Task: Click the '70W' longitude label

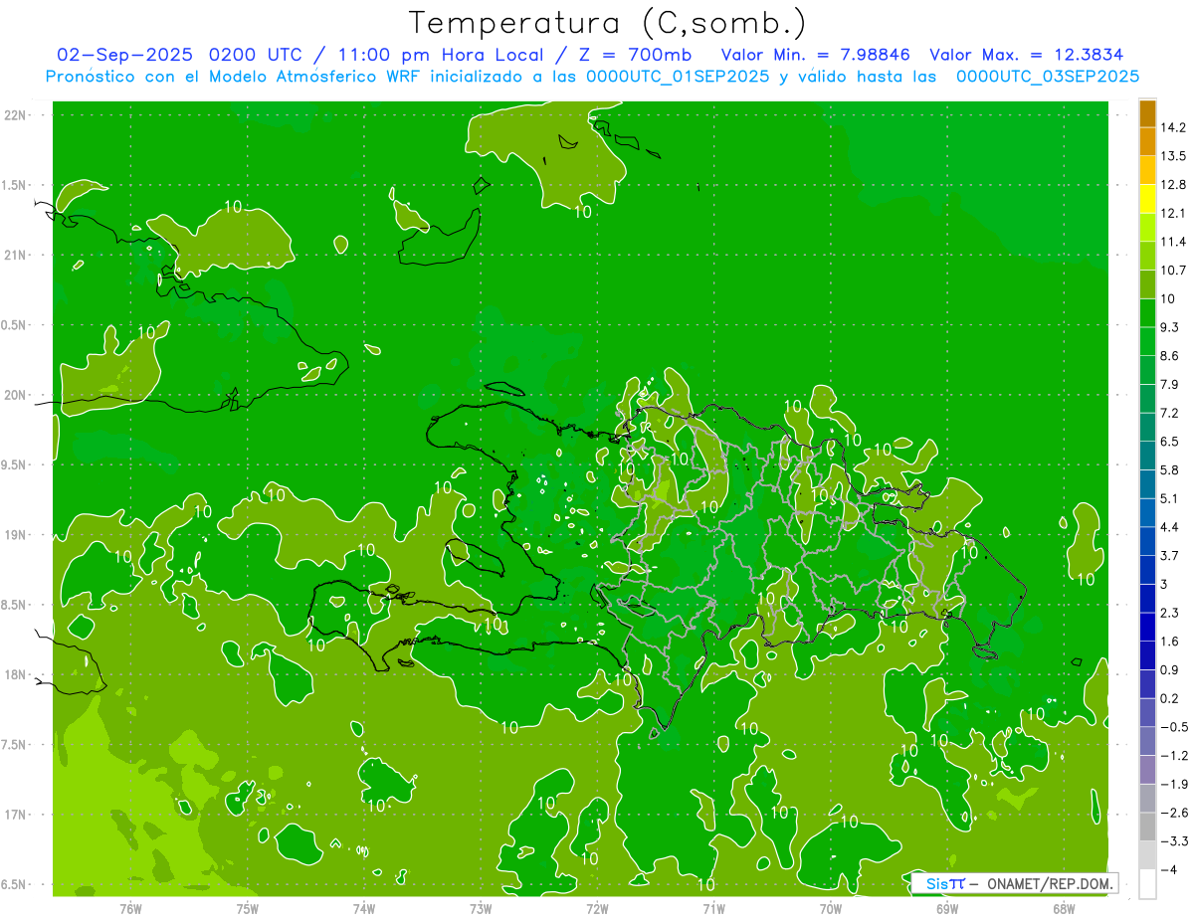Action: (x=831, y=908)
